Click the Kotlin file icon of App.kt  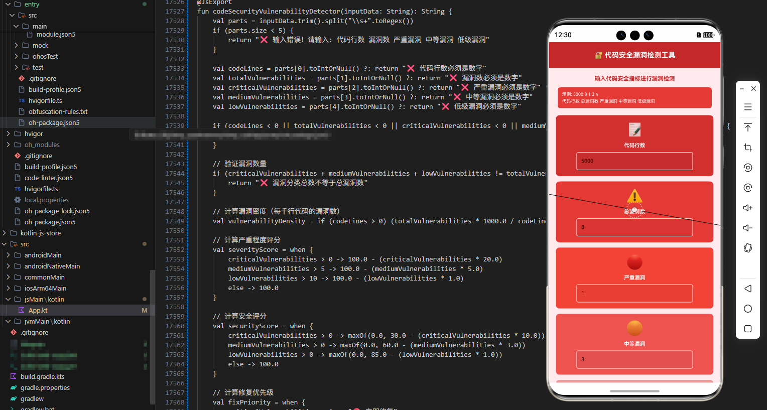(x=22, y=310)
